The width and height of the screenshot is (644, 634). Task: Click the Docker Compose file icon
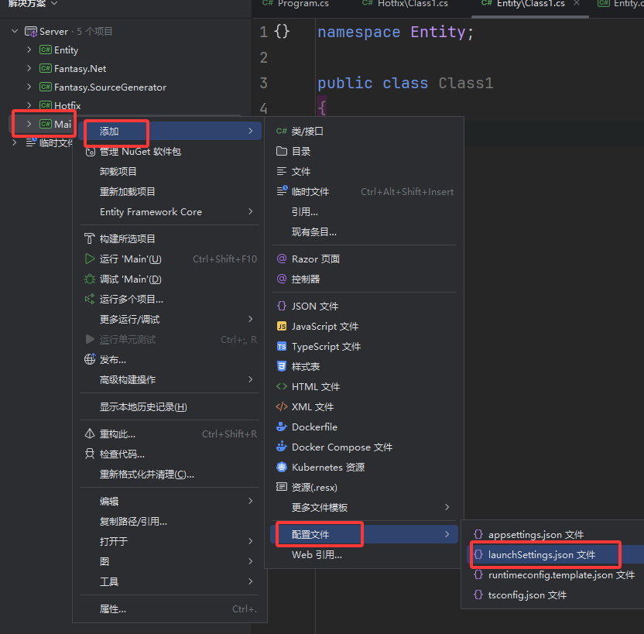[281, 447]
